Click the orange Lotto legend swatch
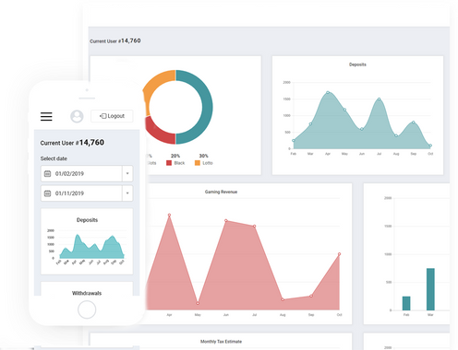The image size is (458, 350). (198, 163)
